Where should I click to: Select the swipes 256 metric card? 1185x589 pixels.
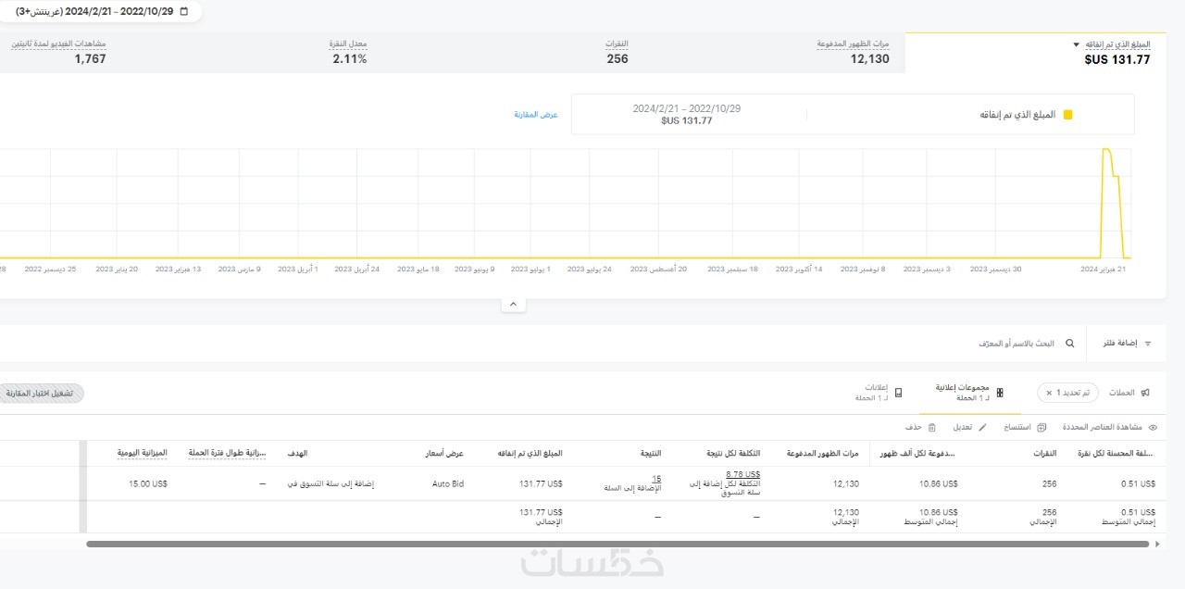(x=617, y=52)
